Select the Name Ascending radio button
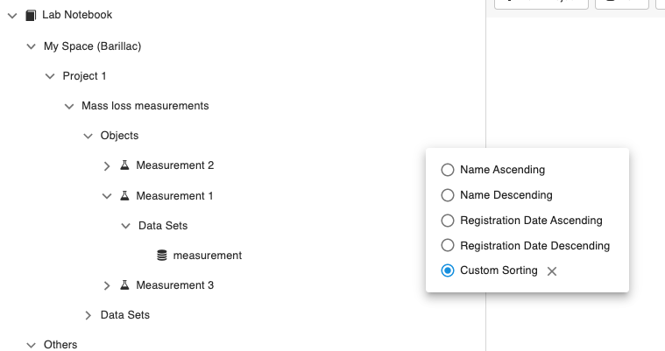665x351 pixels. (448, 170)
